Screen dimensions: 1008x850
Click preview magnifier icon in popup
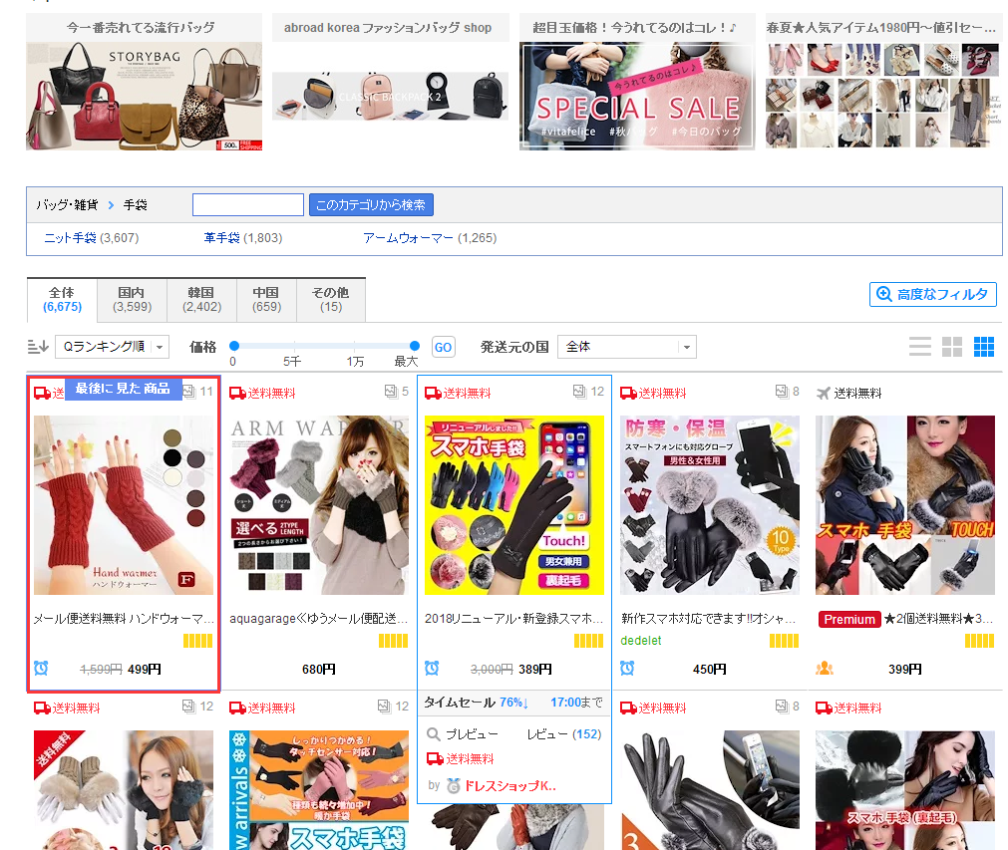[x=434, y=733]
